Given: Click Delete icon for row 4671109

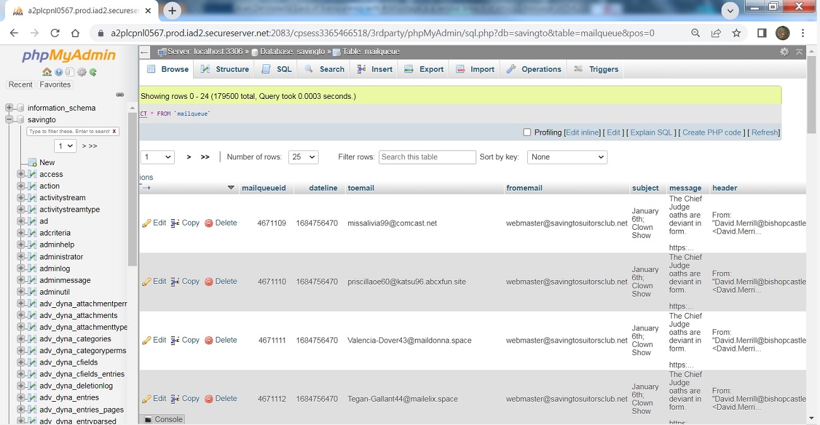Looking at the screenshot, I should [209, 224].
